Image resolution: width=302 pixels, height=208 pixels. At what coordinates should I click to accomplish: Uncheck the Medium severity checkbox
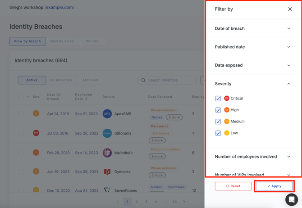click(x=218, y=122)
